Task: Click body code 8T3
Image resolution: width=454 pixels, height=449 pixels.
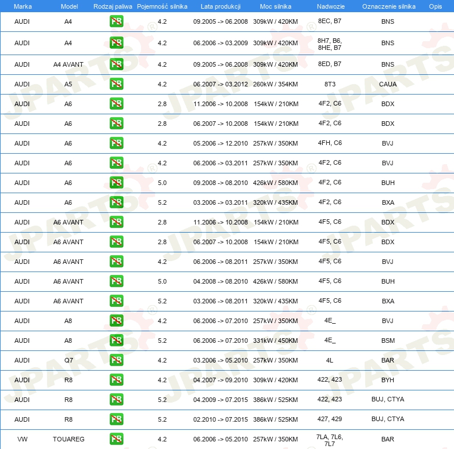Action: (330, 84)
